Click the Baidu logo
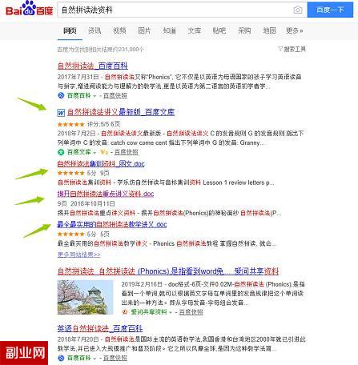This screenshot has height=365, width=358. [30, 9]
